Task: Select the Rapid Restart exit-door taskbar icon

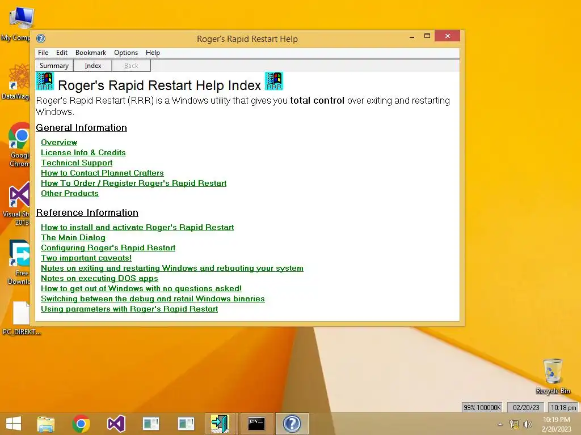Action: [x=221, y=424]
